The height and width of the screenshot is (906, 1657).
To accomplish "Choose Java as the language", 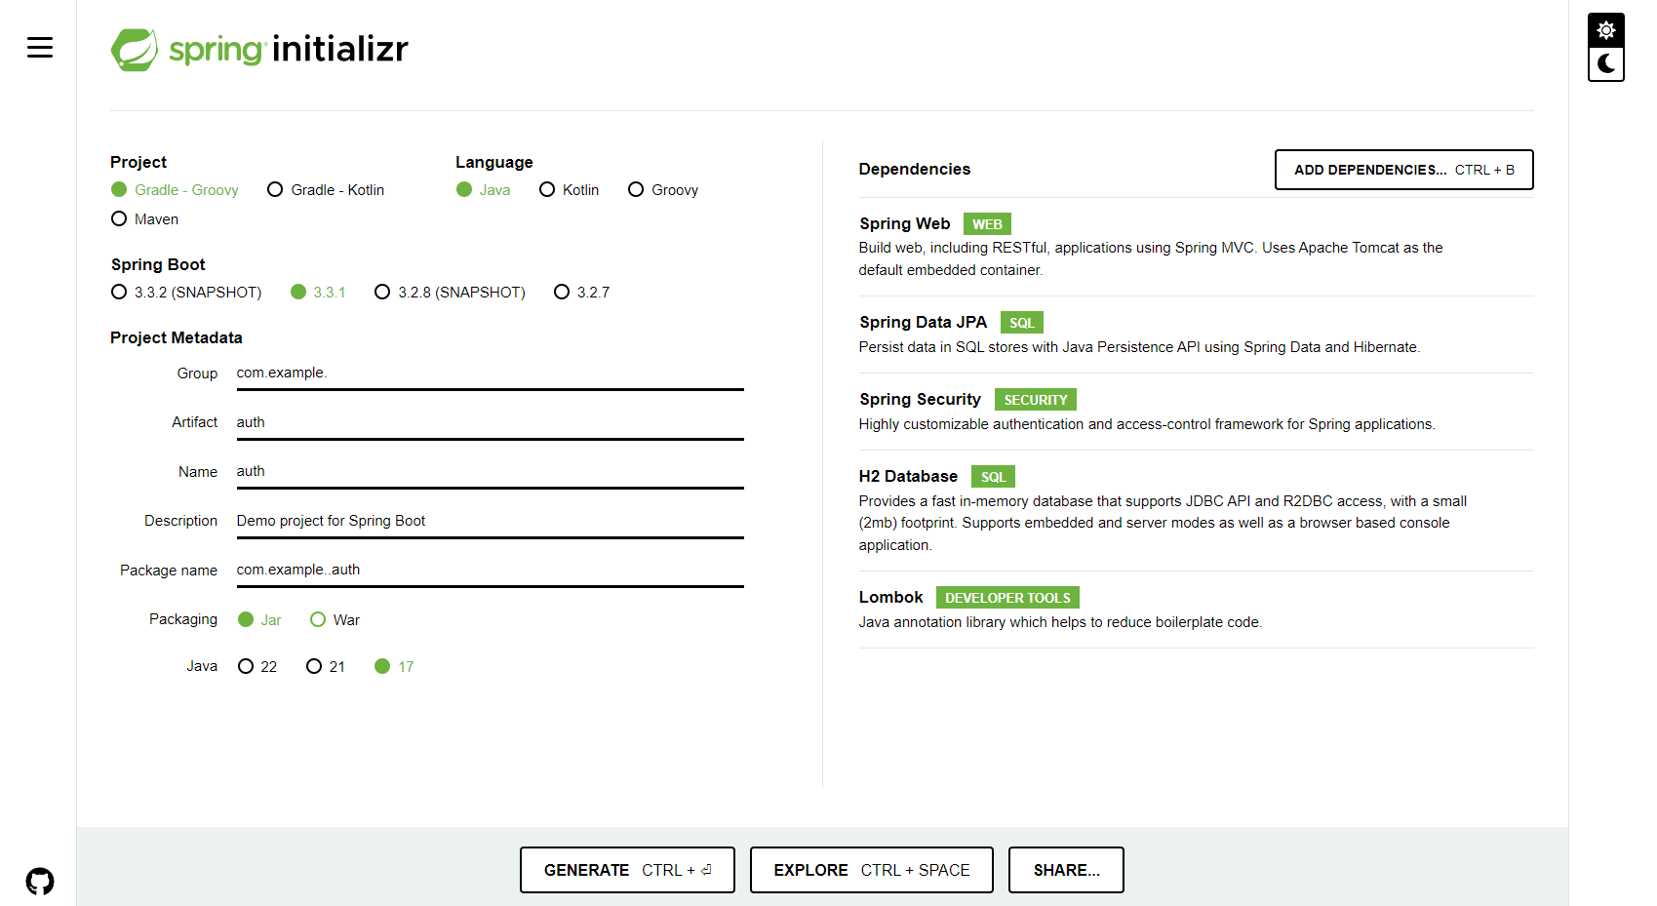I will (483, 190).
